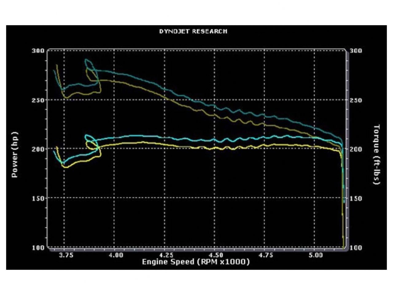Screen dimensions: 393x295
Task: Click the 300 value on Power axis
Action: pos(38,51)
